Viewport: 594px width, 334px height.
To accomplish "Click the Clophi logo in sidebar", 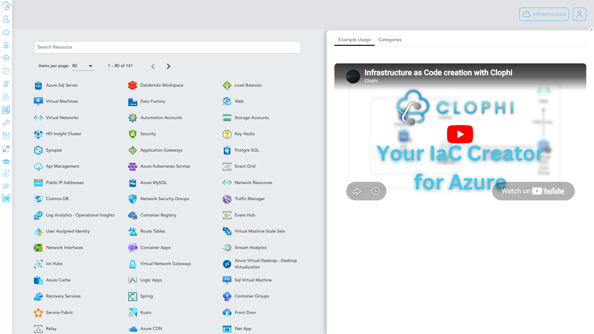I will [x=6, y=6].
